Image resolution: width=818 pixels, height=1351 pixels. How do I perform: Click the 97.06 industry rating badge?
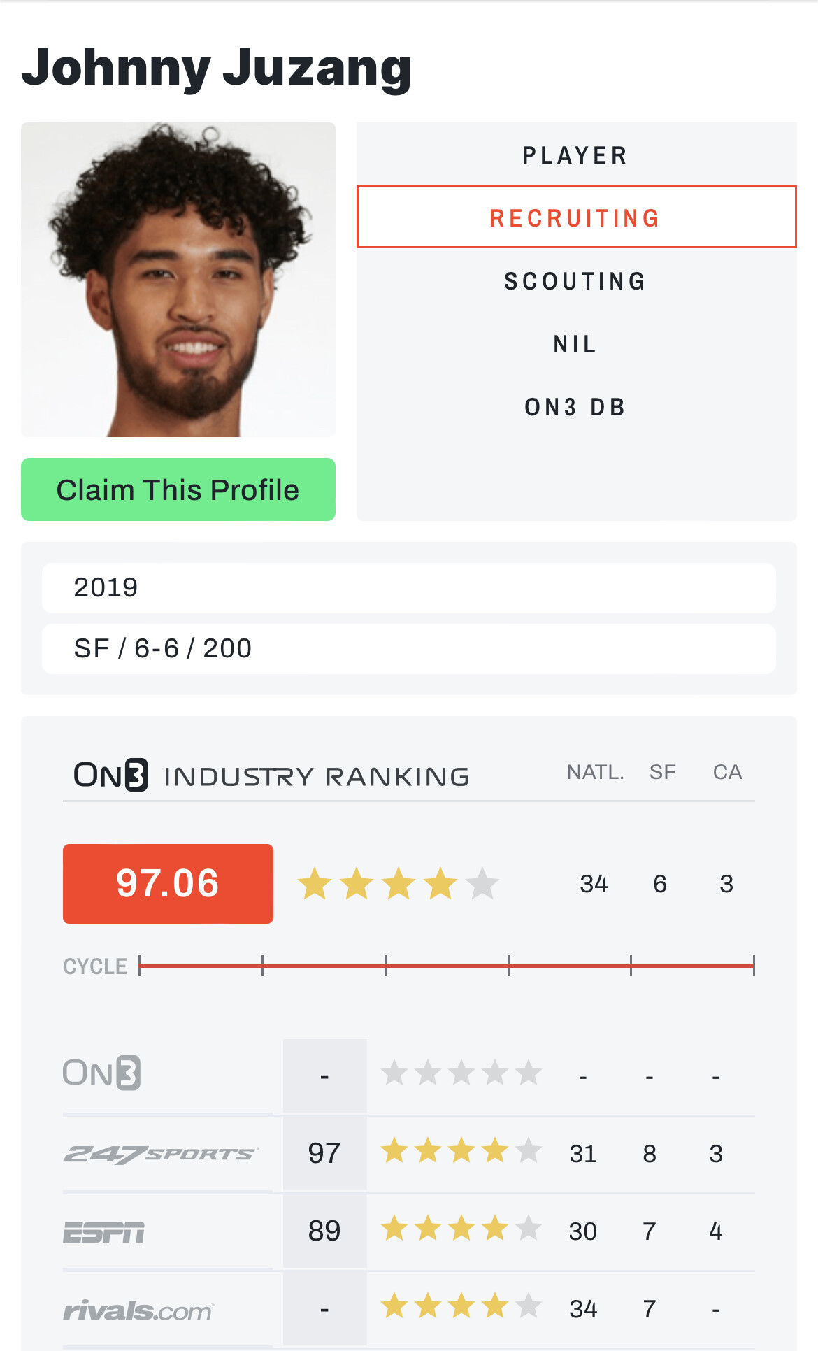[168, 884]
